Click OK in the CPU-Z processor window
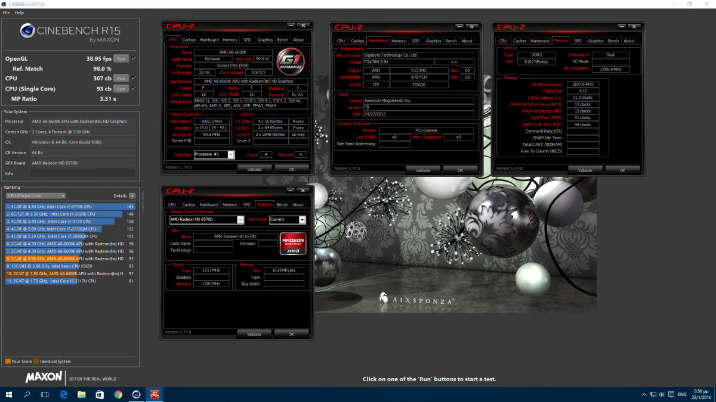This screenshot has width=716, height=402. (292, 169)
